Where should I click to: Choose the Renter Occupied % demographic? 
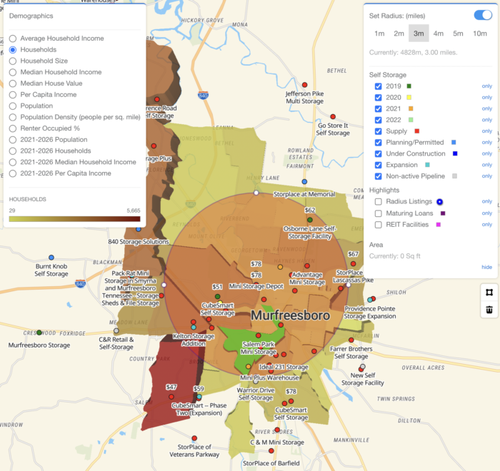(13, 128)
